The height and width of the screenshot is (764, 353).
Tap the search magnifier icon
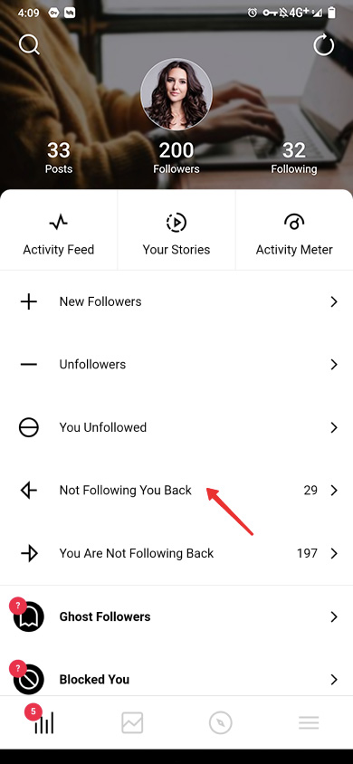point(29,45)
